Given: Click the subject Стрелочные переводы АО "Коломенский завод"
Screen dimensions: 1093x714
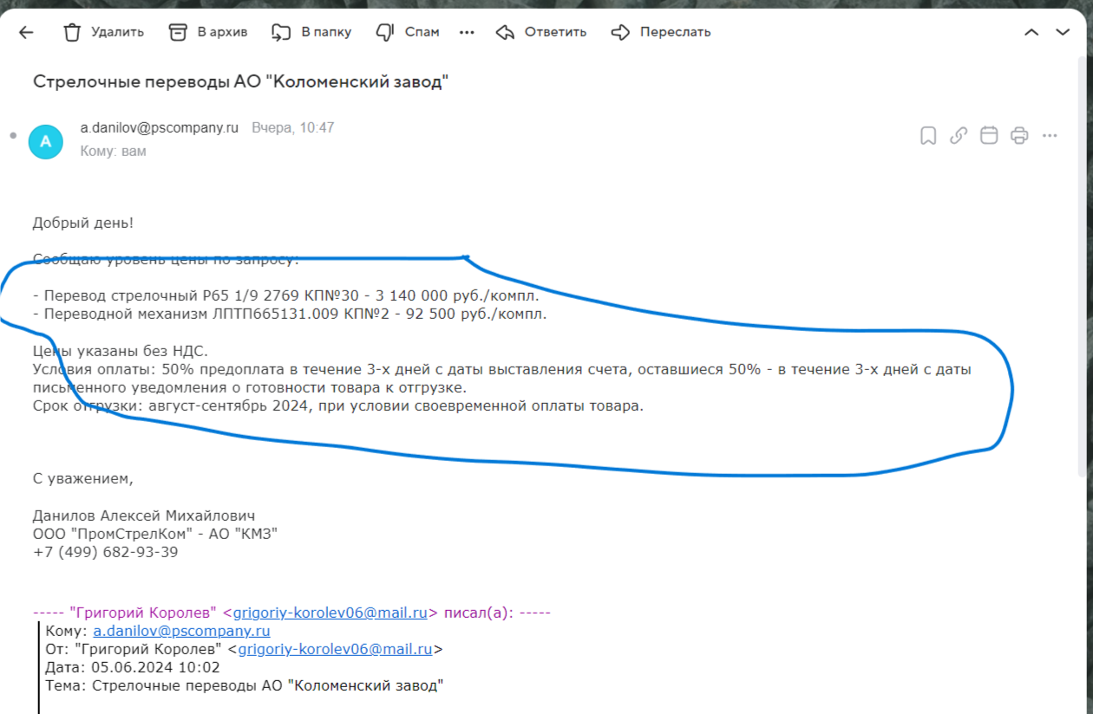Looking at the screenshot, I should point(240,81).
